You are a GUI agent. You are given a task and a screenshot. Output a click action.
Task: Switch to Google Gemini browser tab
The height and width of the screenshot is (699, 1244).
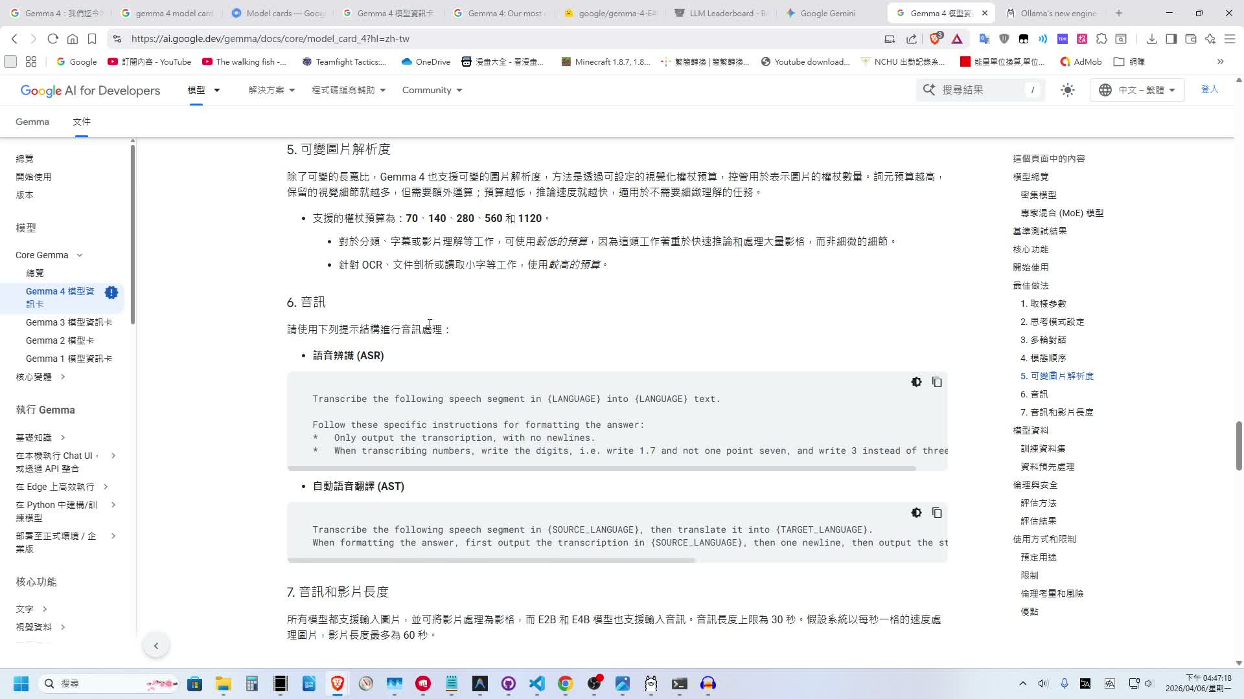(827, 13)
